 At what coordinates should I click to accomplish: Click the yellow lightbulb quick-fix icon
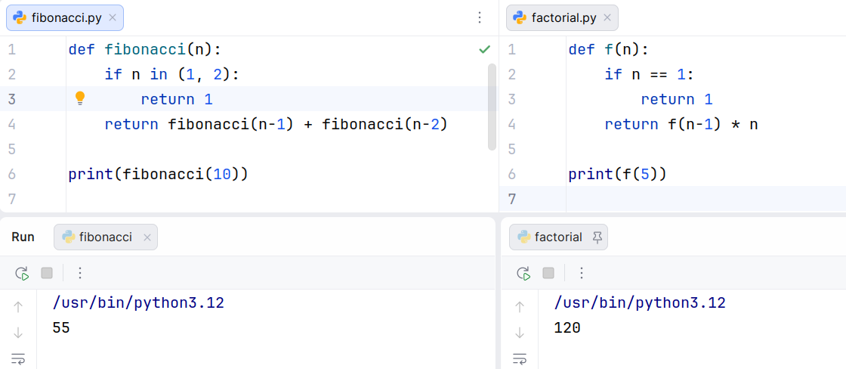coord(80,98)
